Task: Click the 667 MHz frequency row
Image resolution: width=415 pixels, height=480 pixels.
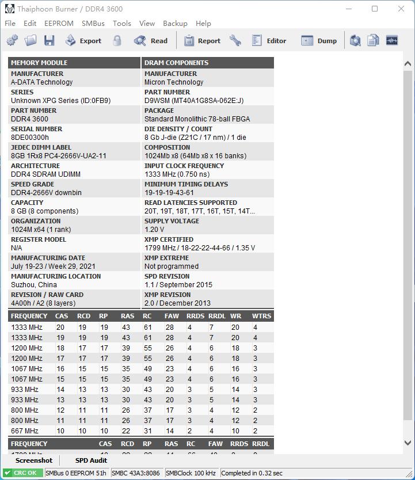Action: pyautogui.click(x=141, y=431)
